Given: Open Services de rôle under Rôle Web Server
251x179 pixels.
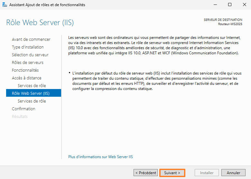Looking at the screenshot, I should (32, 101).
